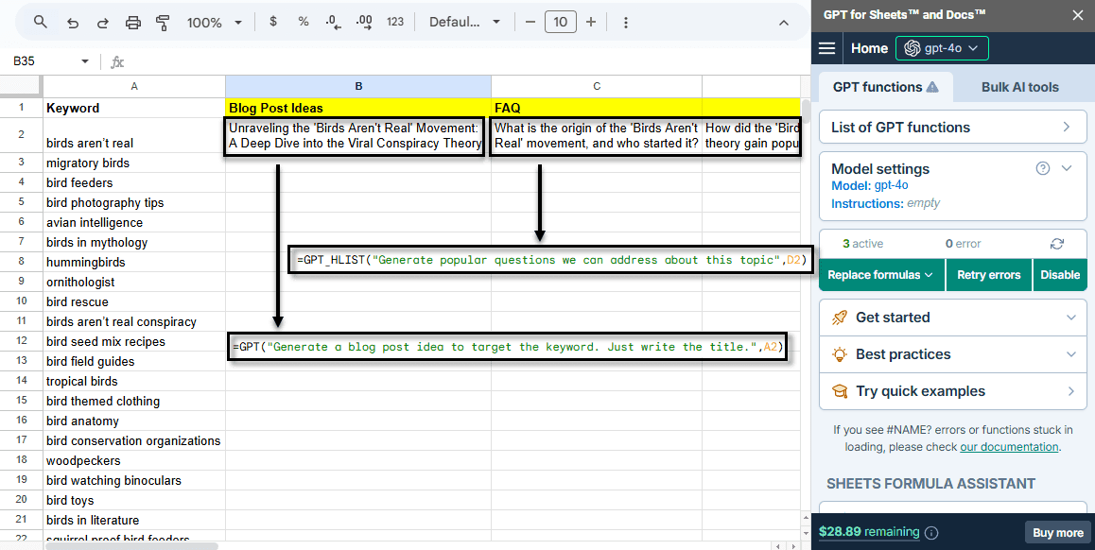Click the font size field showing 10

click(561, 22)
